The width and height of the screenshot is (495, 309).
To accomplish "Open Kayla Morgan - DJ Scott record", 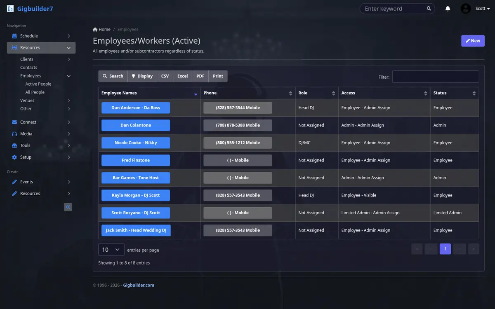I will tap(136, 195).
